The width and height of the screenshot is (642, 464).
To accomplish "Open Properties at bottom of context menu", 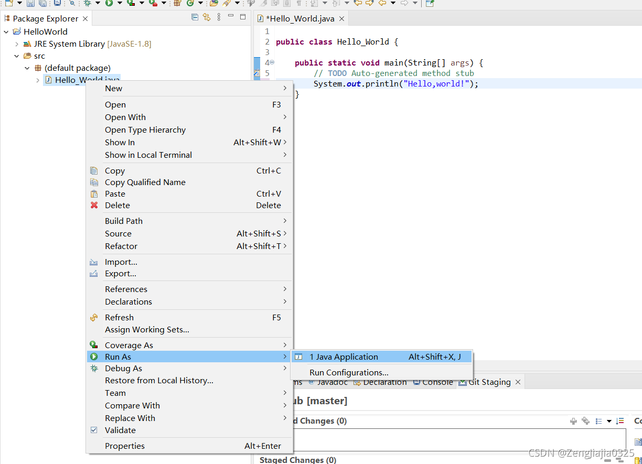I will tap(189, 446).
